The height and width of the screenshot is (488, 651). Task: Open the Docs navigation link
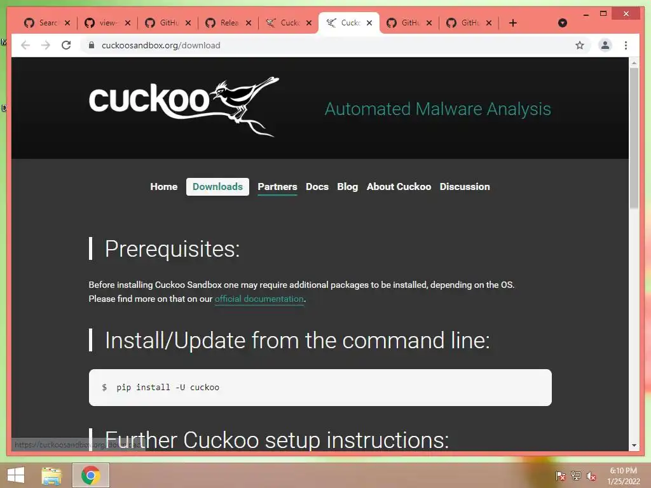317,187
